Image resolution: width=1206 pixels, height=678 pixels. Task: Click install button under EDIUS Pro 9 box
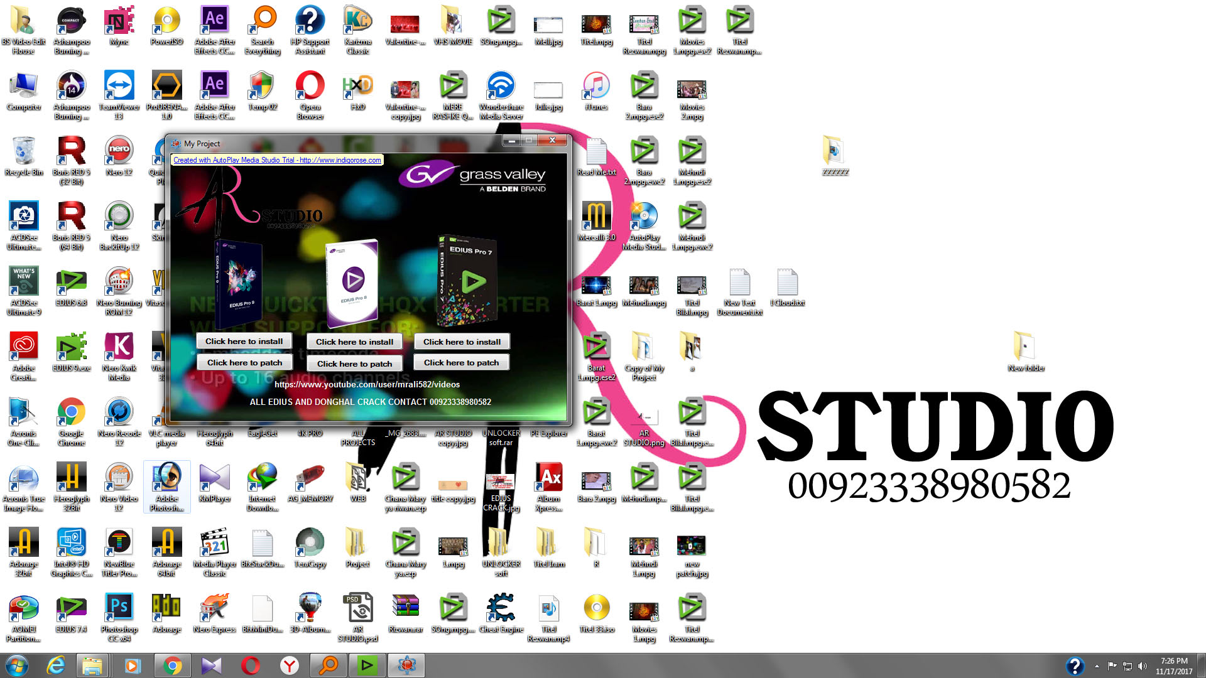pos(244,342)
